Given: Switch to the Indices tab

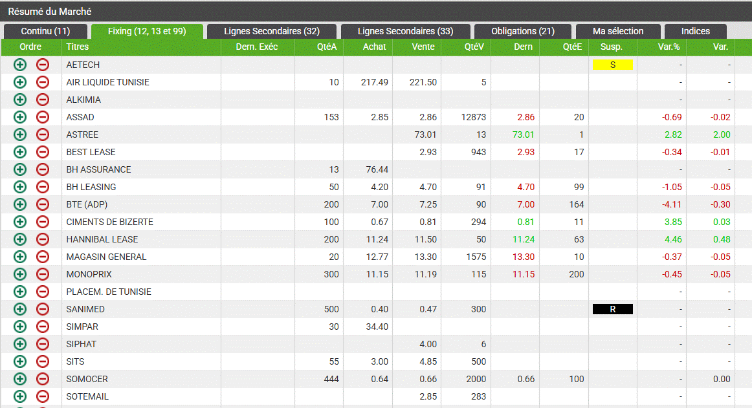Looking at the screenshot, I should 696,31.
